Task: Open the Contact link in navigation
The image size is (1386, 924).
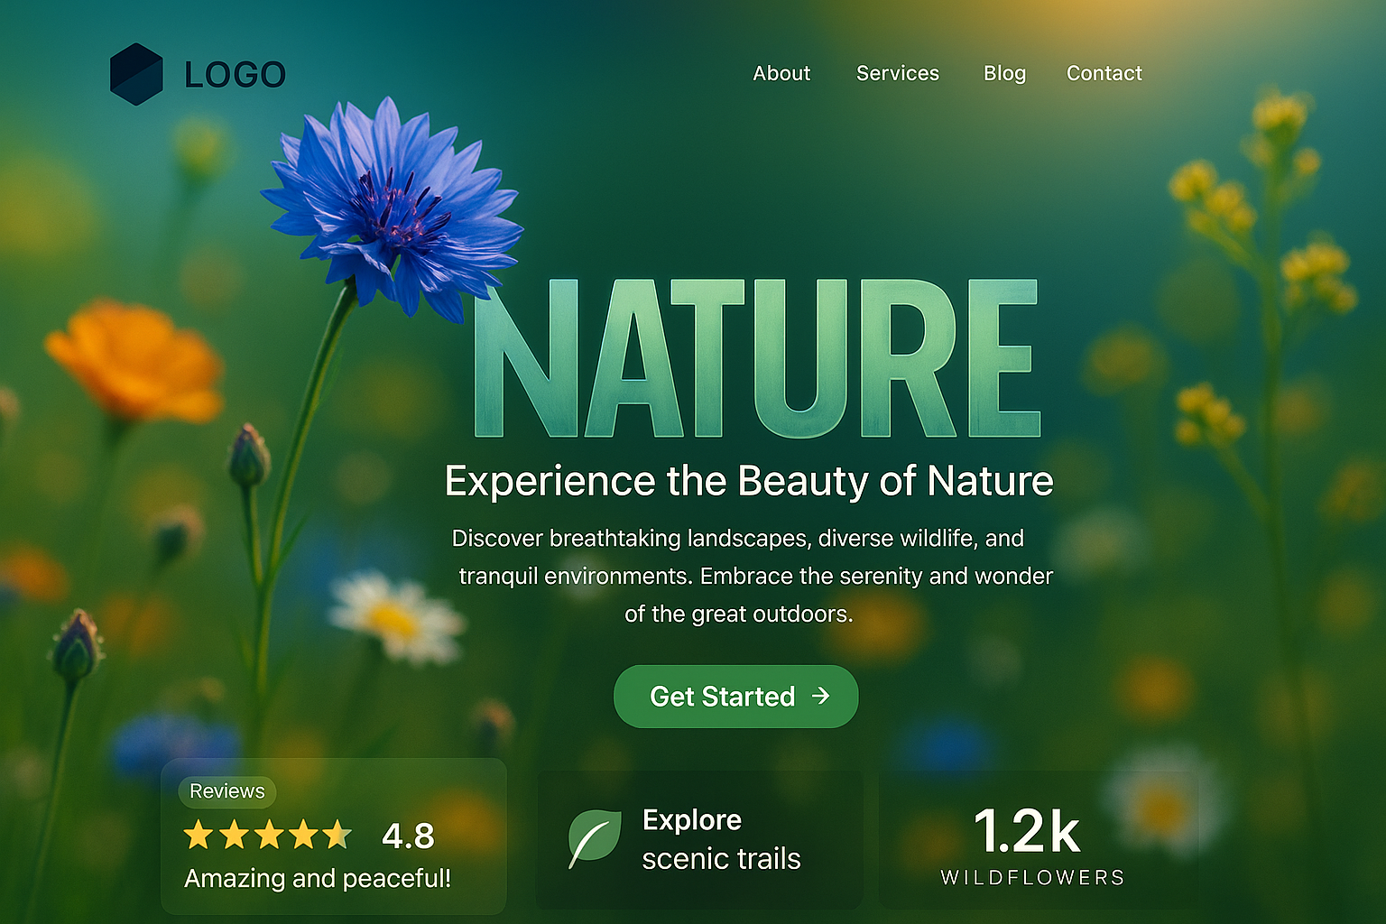Action: click(1104, 73)
